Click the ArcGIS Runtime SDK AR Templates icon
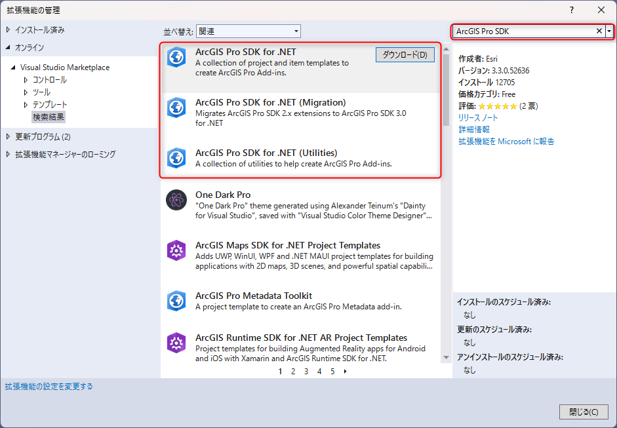This screenshot has height=428, width=617. pos(176,343)
